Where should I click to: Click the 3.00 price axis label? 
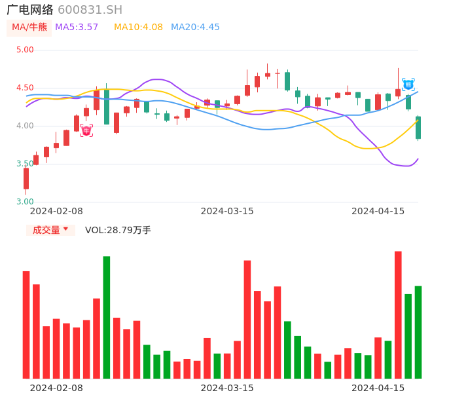(25, 202)
